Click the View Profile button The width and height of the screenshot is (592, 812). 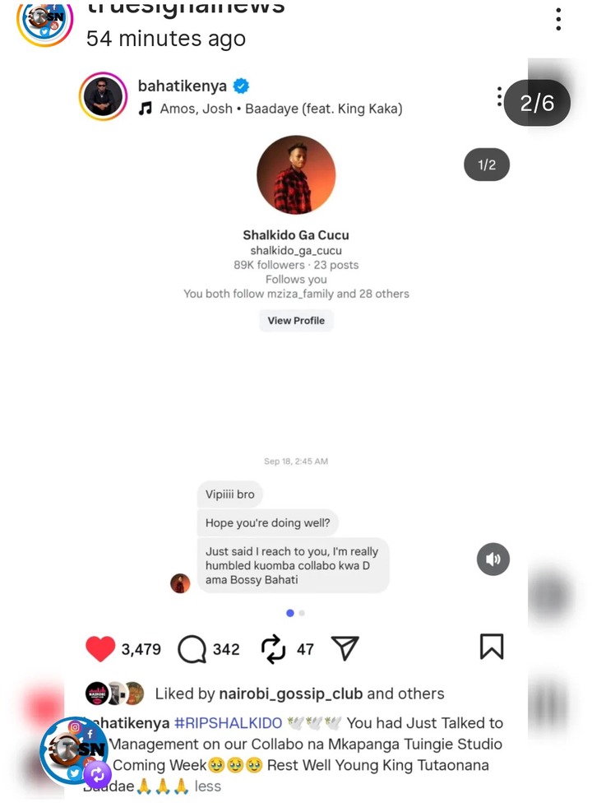(x=296, y=321)
